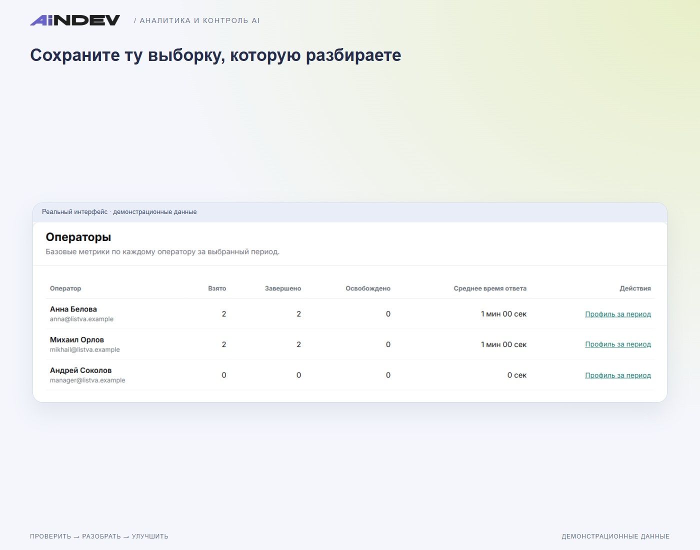The width and height of the screenshot is (700, 550).
Task: Click the Сохраните ту выборку headline
Action: 215,55
